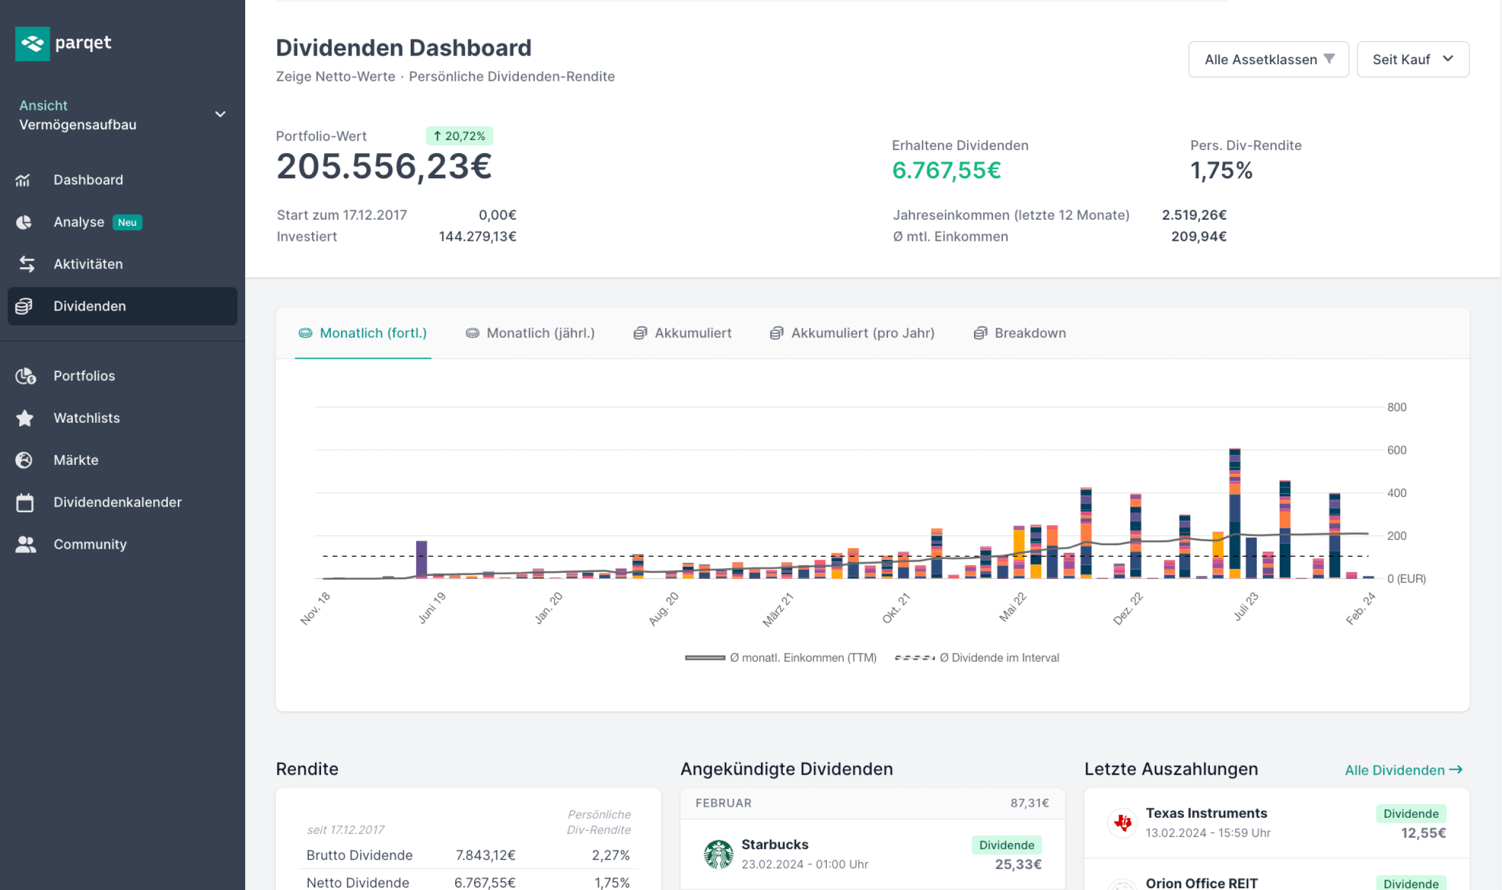
Task: Open the Starbucks announced dividend entry
Action: pos(873,854)
